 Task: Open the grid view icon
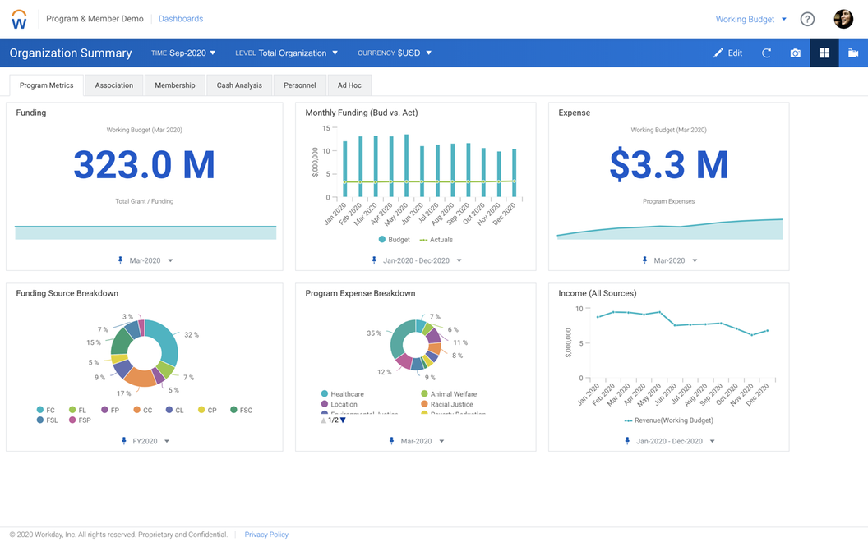[824, 53]
